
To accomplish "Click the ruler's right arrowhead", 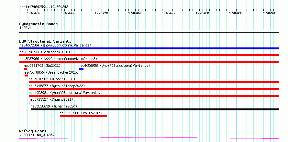I will [x=278, y=10].
